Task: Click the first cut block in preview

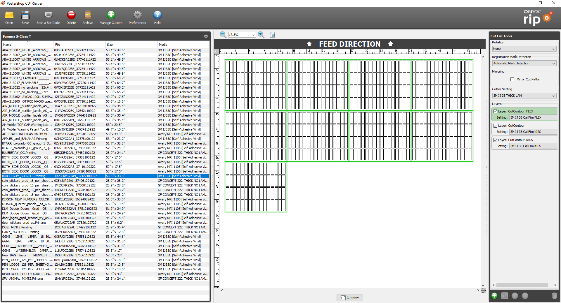Action: click(x=256, y=85)
